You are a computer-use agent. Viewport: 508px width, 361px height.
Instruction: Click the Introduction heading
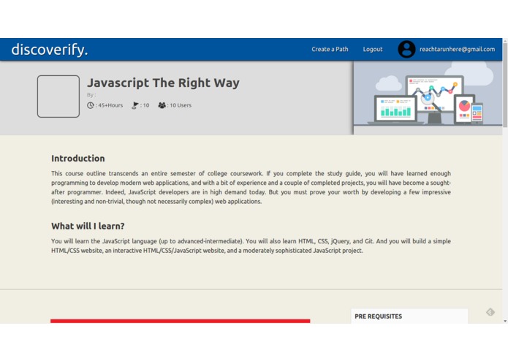coord(78,159)
